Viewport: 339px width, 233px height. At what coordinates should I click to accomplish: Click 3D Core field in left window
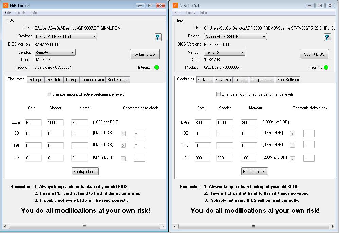[33, 133]
